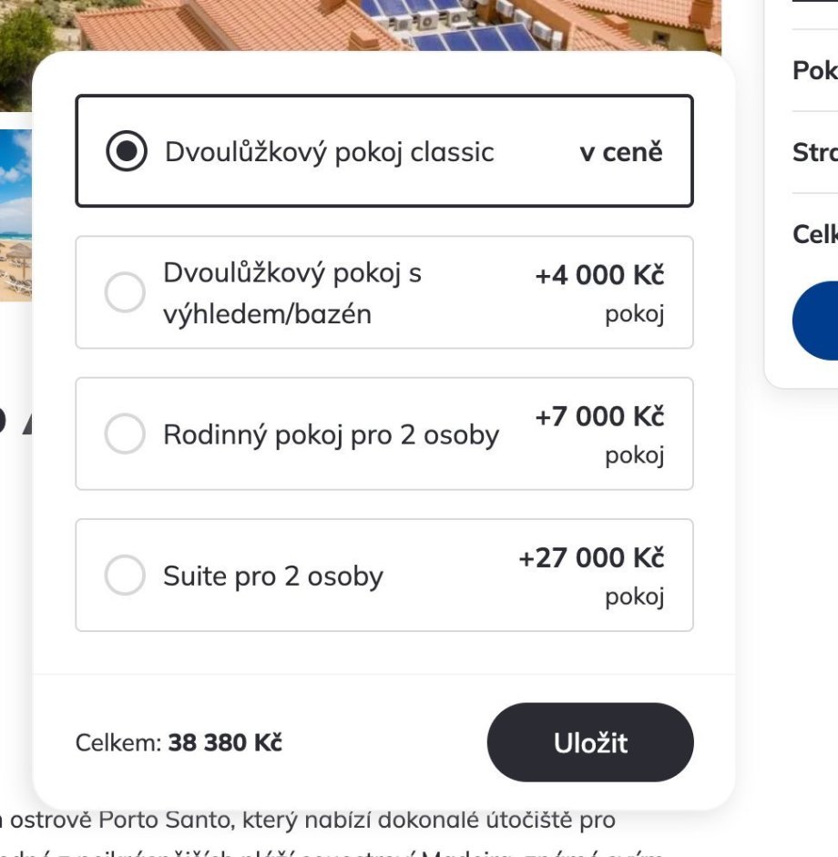Image resolution: width=838 pixels, height=857 pixels.
Task: Click the +4 000 Kč surcharge price
Action: tap(599, 275)
